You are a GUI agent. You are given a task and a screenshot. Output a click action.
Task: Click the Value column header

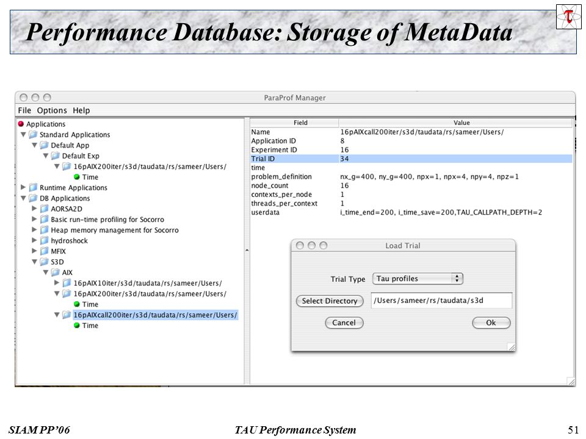pos(455,123)
